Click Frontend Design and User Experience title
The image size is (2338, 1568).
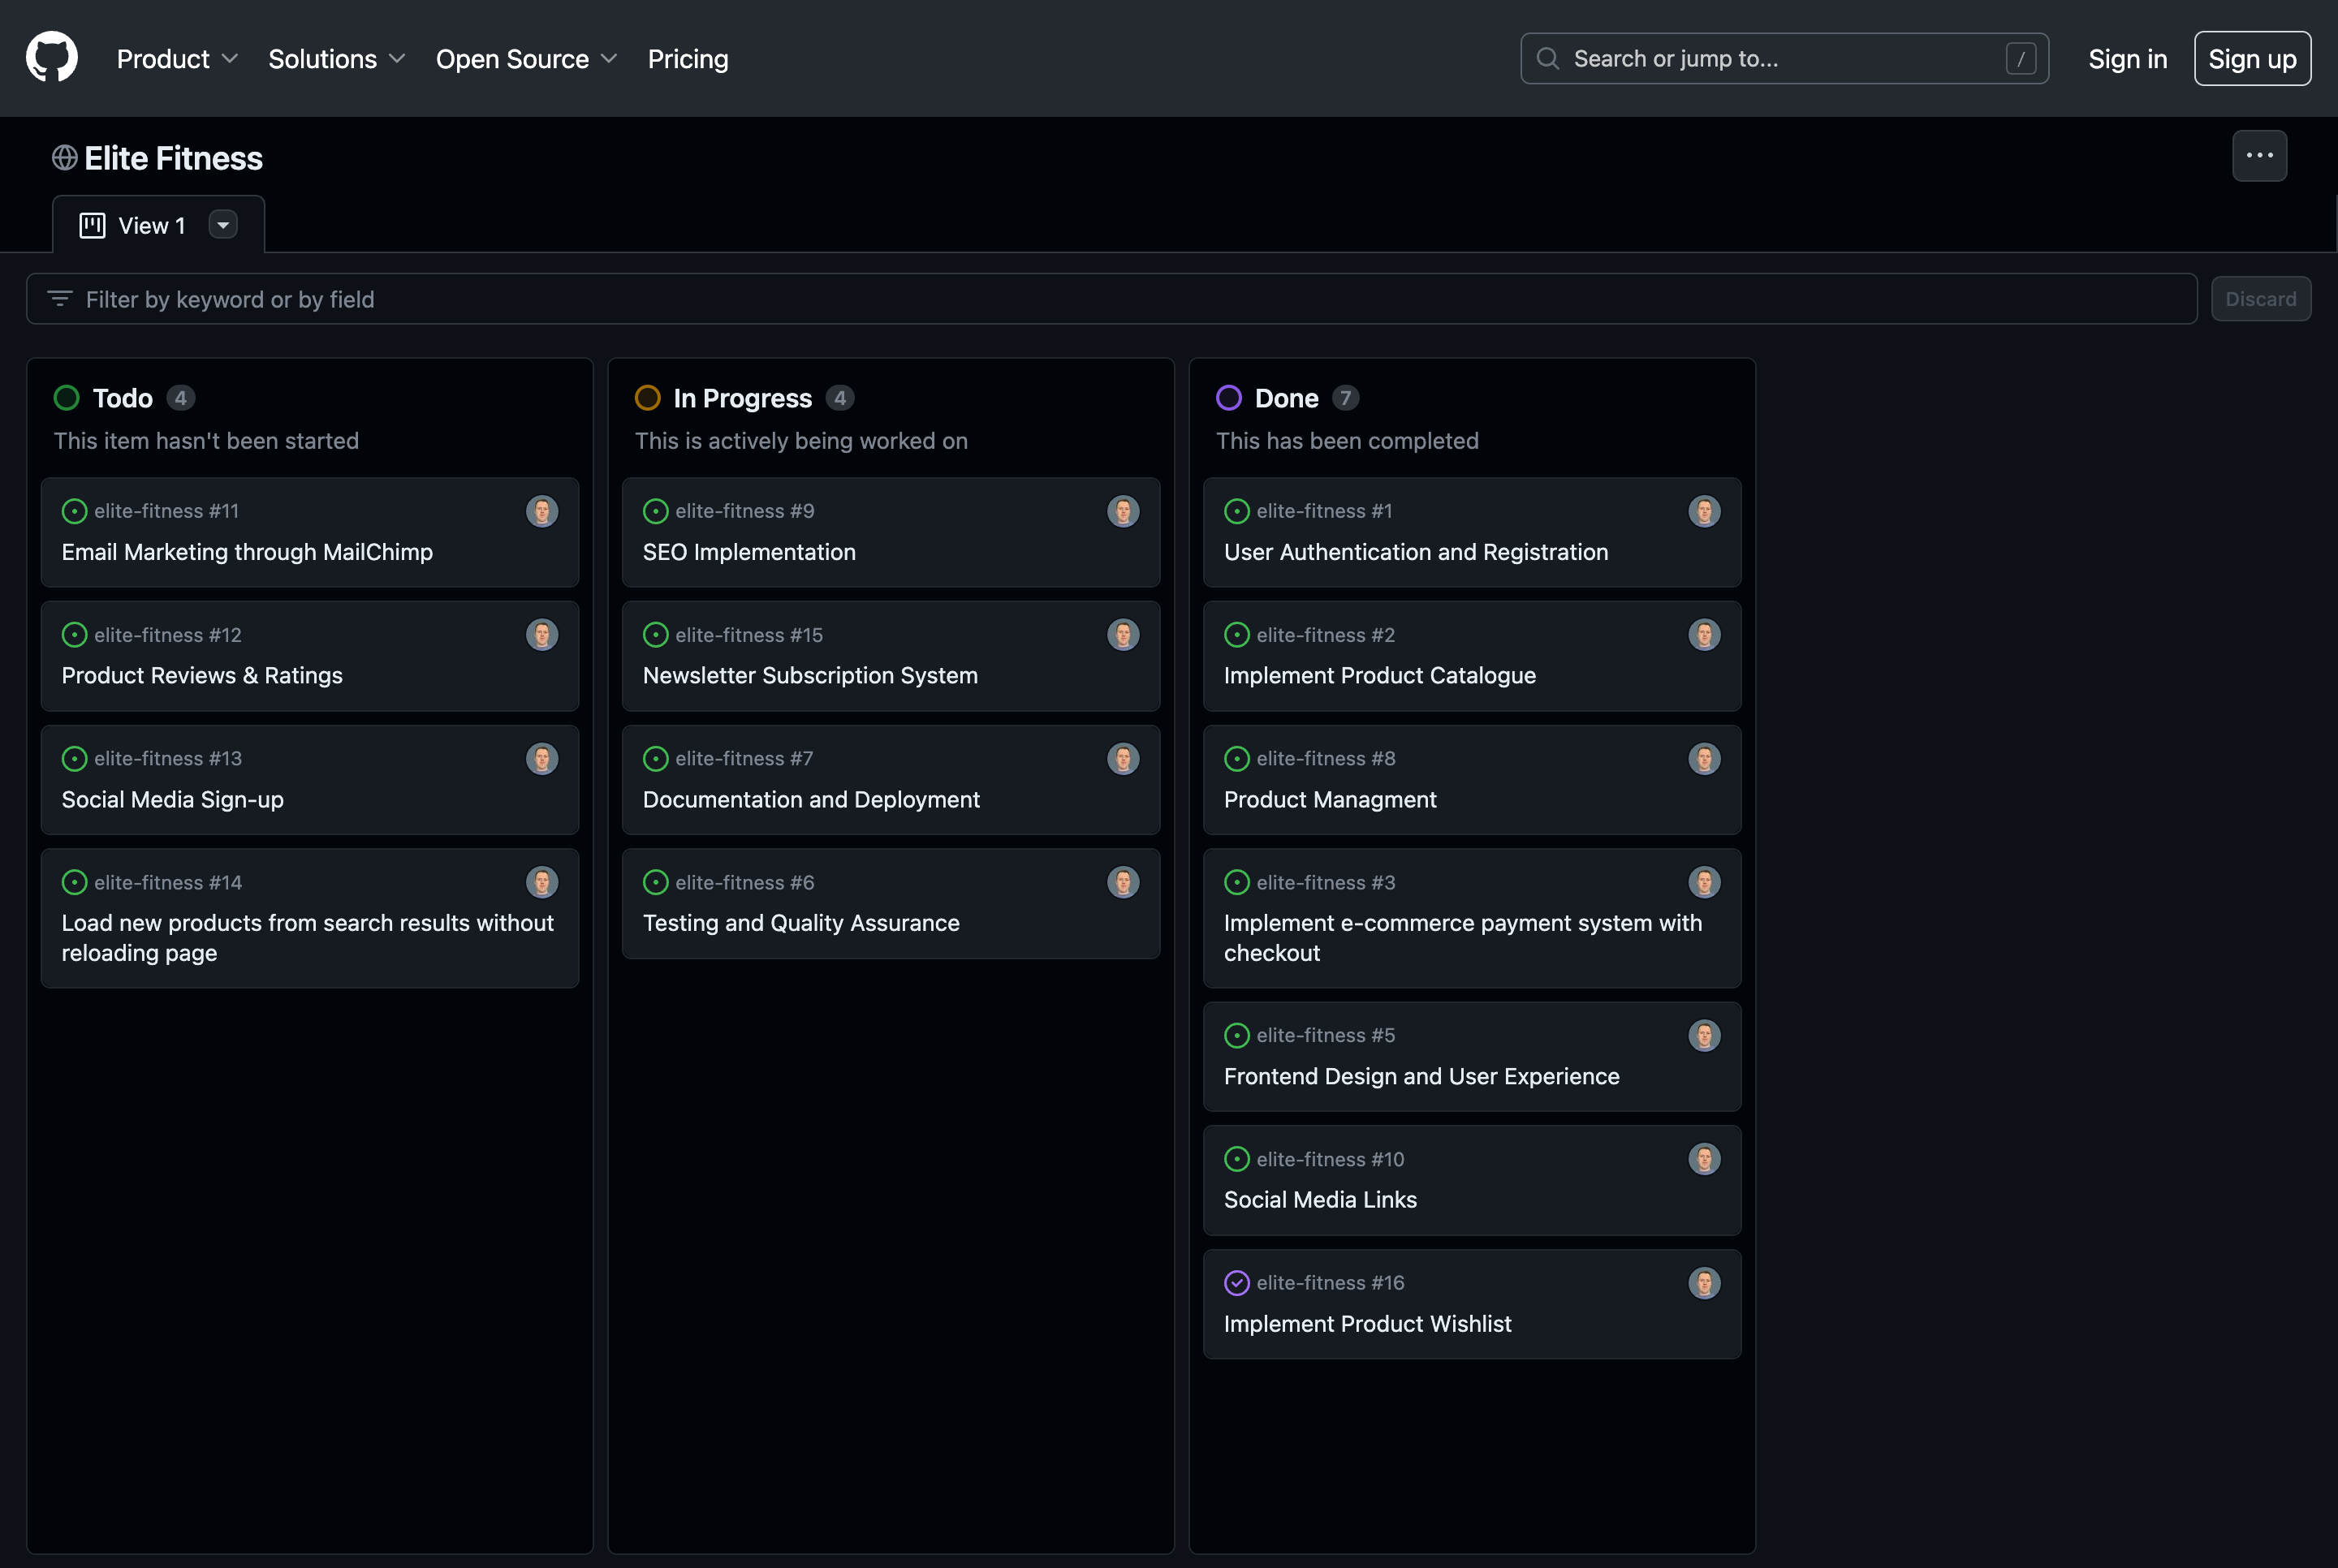[x=1421, y=1076]
